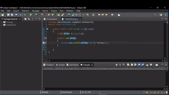Click the Next Annotation down-arrow icon
This screenshot has height=95, width=169.
tap(88, 15)
